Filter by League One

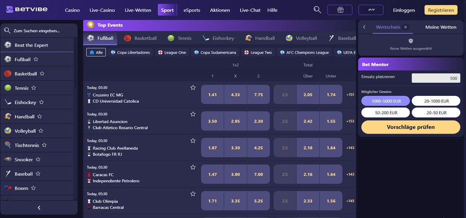coord(172,52)
